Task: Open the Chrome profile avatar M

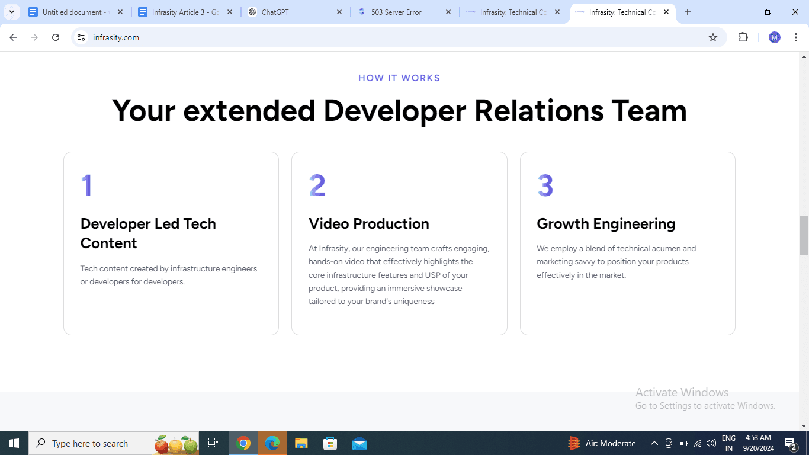Action: (x=775, y=37)
